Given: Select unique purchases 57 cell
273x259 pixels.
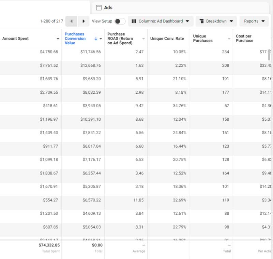Looking at the screenshot, I should 227,106.
